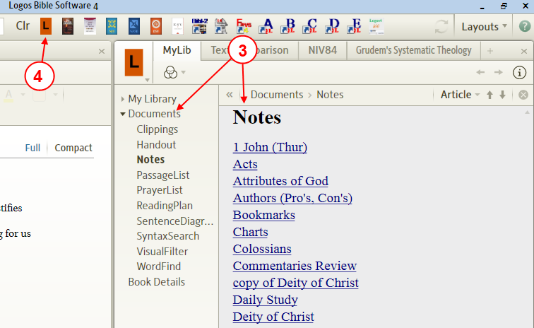Collapse the contents pane with double chevron

[x=229, y=95]
